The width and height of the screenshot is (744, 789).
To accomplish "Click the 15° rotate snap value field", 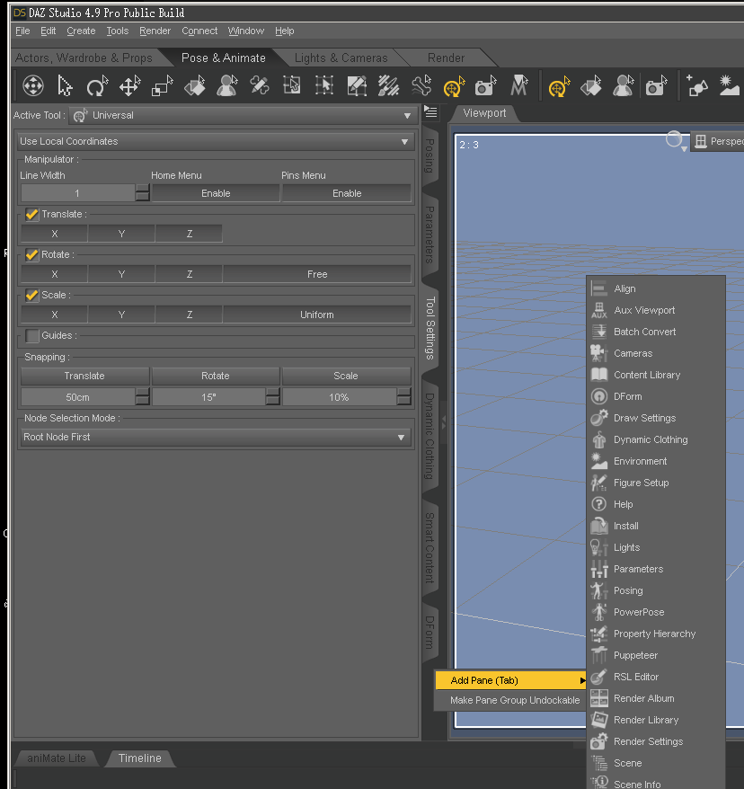I will pos(208,397).
